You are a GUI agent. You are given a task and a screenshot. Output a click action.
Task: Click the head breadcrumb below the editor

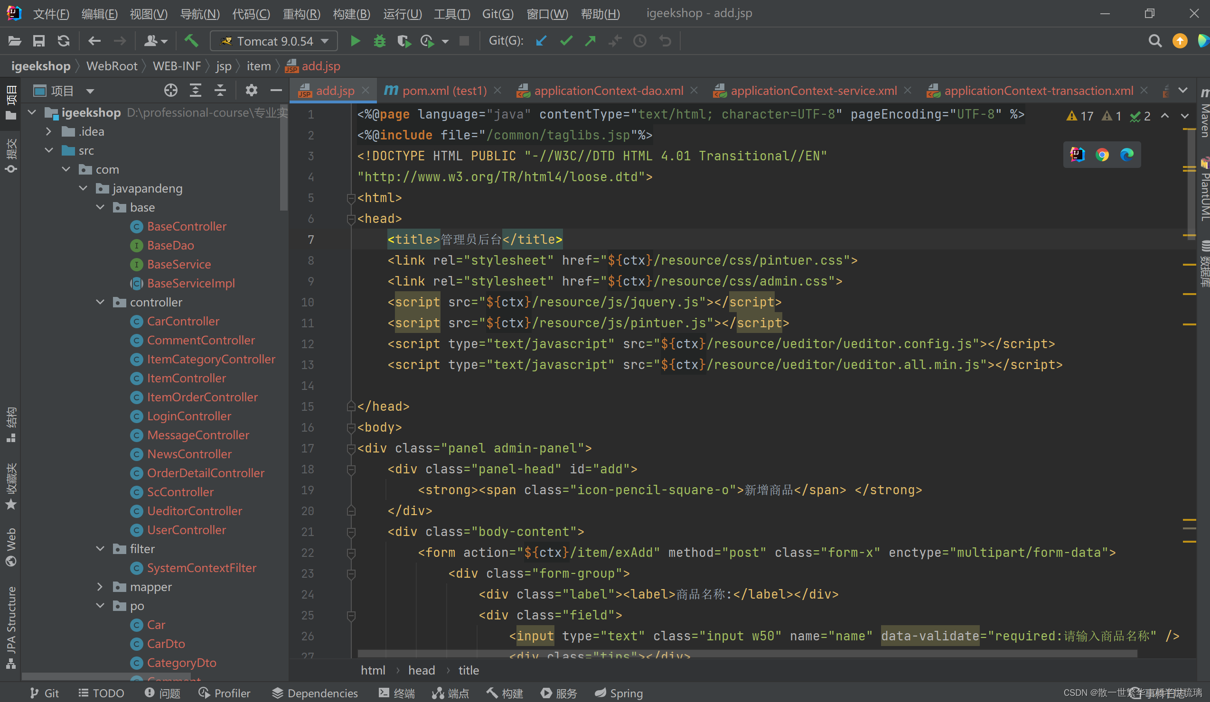(x=422, y=670)
